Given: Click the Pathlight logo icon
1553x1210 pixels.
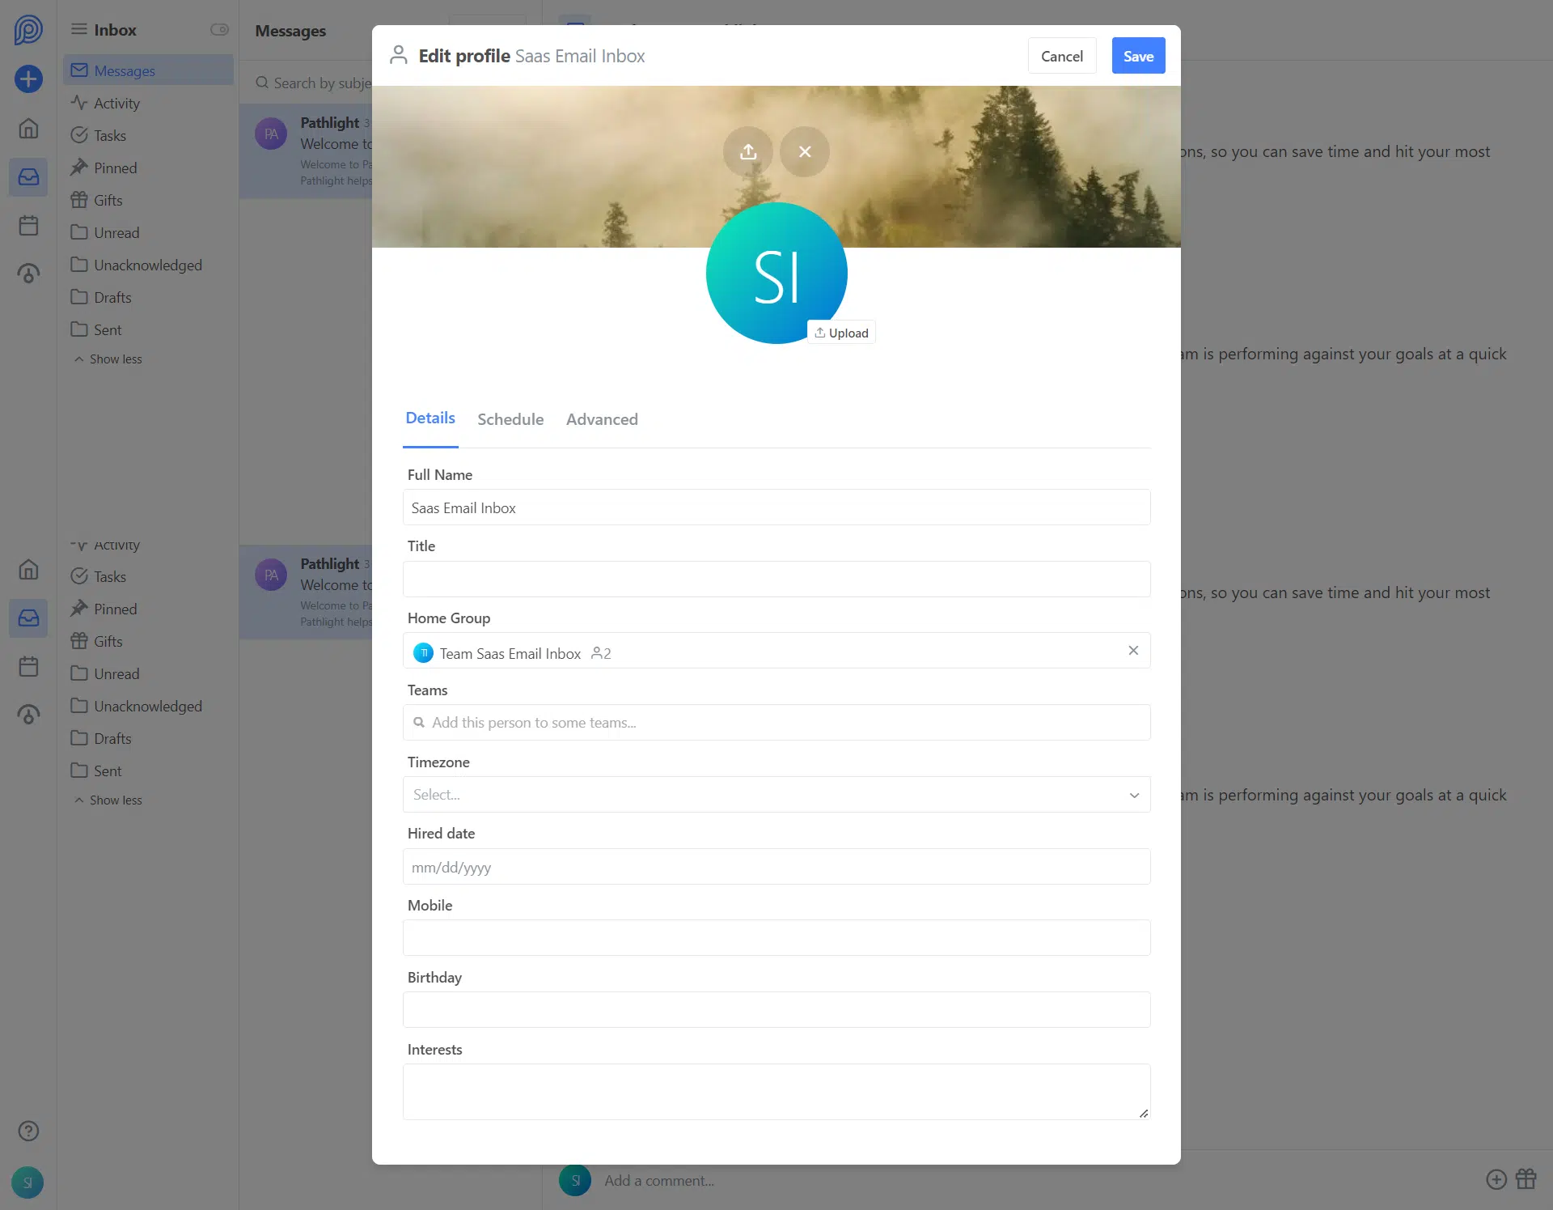Looking at the screenshot, I should tap(28, 30).
